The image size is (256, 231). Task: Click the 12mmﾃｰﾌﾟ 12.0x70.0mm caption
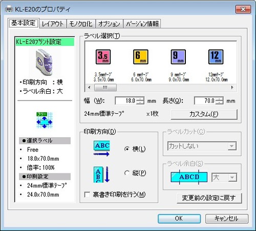point(217,77)
